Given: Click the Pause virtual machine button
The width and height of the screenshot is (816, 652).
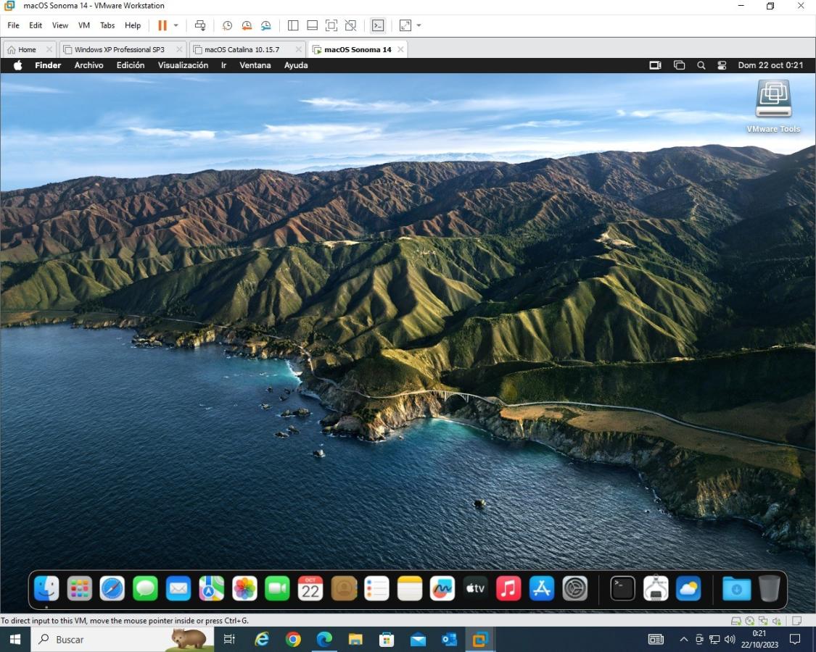Looking at the screenshot, I should pos(162,25).
